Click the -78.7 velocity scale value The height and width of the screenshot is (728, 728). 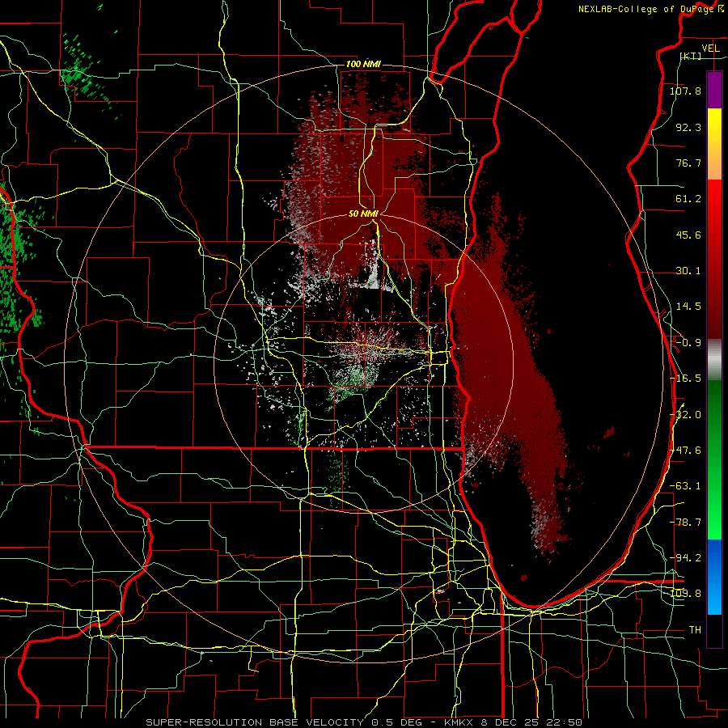pyautogui.click(x=685, y=523)
